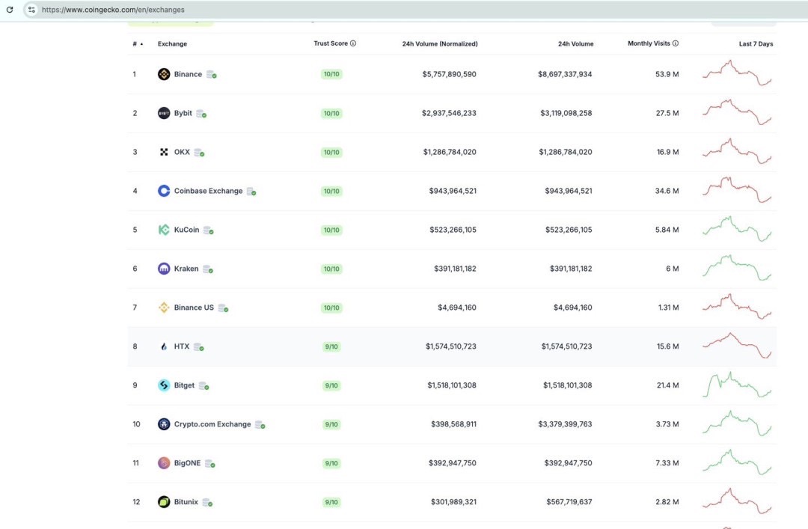The image size is (808, 529).
Task: Open the BigONE exchange logo icon
Action: [164, 463]
